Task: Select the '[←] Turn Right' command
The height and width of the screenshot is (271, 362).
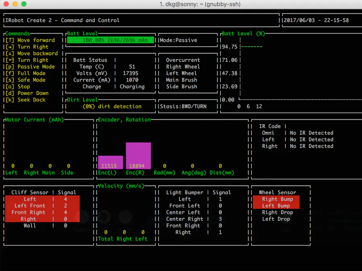Action: [27, 60]
